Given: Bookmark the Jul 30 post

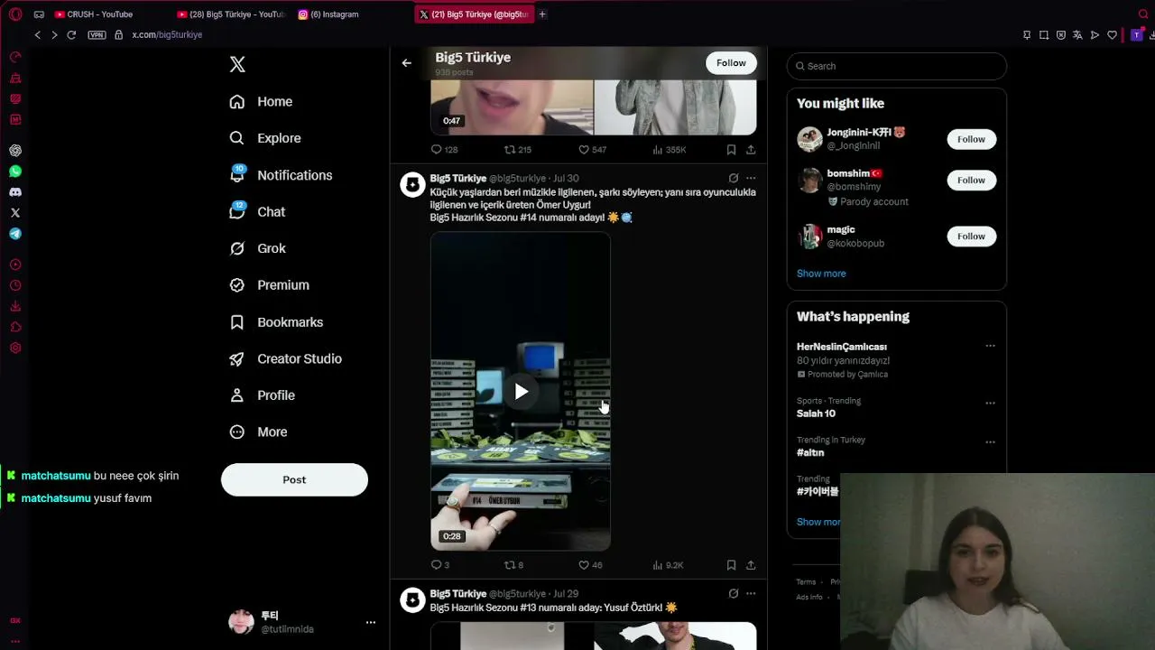Looking at the screenshot, I should 731,565.
